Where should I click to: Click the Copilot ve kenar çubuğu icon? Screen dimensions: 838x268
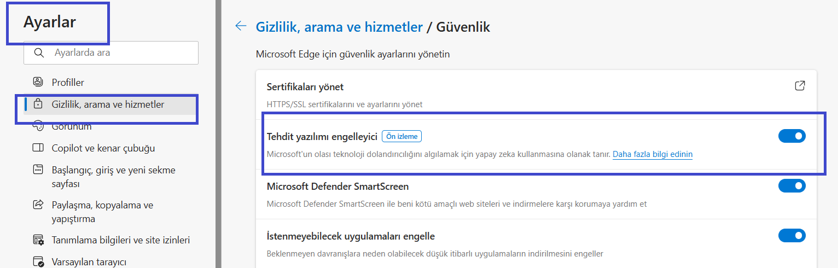pos(38,148)
